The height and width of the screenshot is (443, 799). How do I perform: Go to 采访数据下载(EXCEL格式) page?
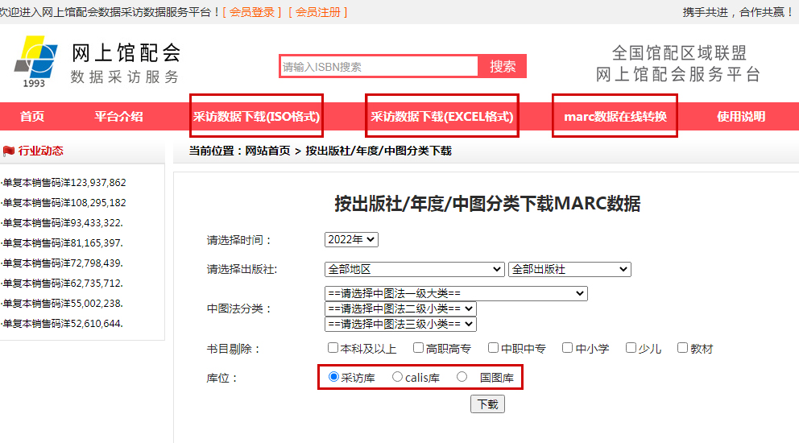[441, 116]
